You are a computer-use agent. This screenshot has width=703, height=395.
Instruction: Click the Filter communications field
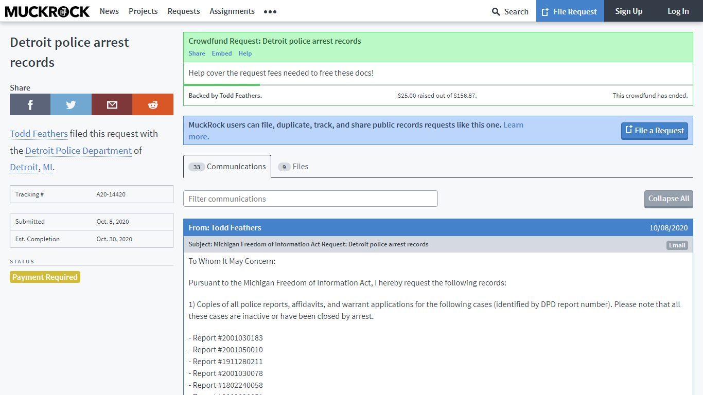coord(310,199)
